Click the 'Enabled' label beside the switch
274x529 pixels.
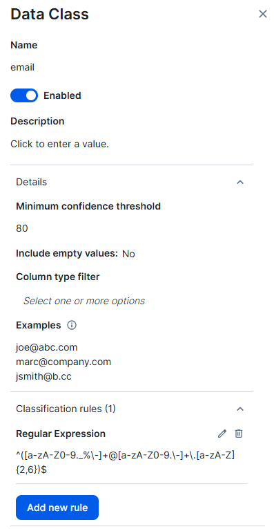pos(62,95)
